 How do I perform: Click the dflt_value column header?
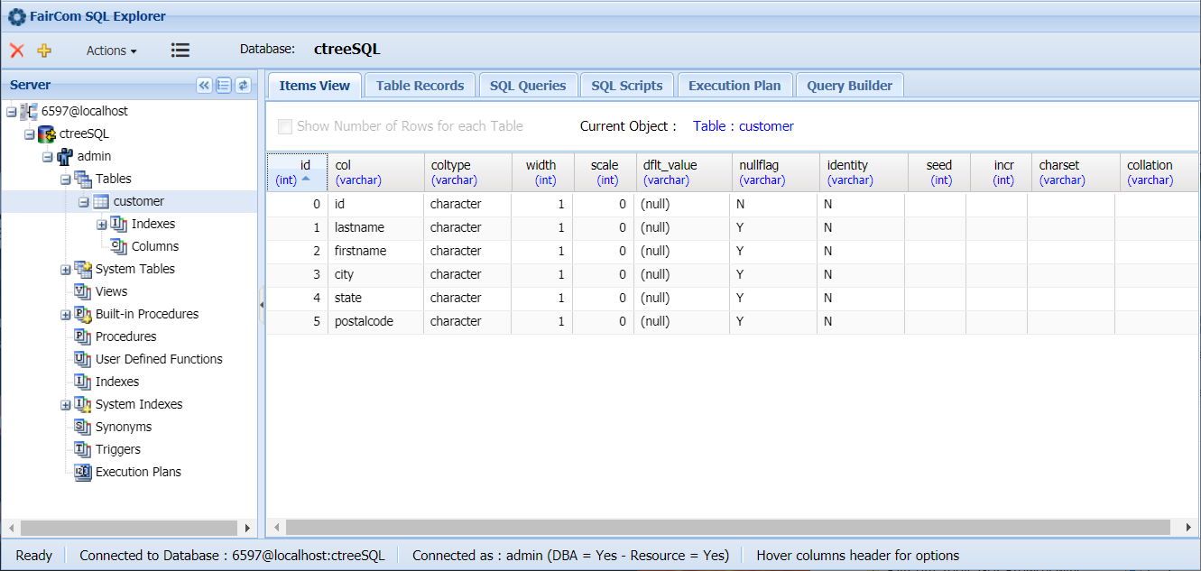682,172
